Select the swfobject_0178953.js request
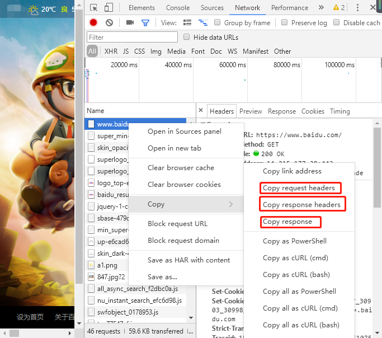The height and width of the screenshot is (338, 382). 135,312
